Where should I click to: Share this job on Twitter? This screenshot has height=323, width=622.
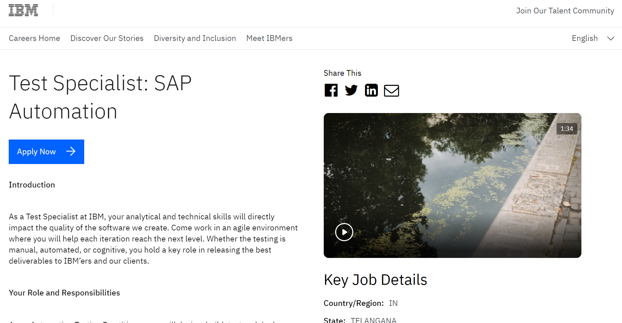(x=351, y=90)
